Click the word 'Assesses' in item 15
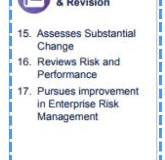The width and height of the screenshot is (165, 160). click(59, 34)
